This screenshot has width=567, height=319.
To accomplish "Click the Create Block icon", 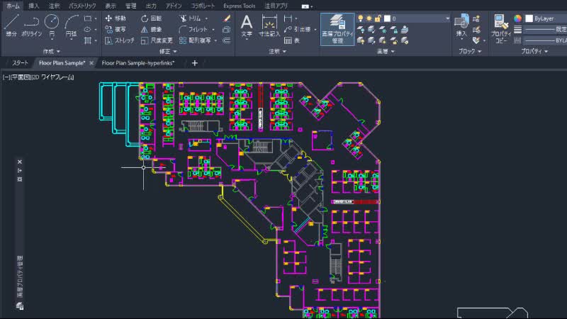I will tap(476, 18).
